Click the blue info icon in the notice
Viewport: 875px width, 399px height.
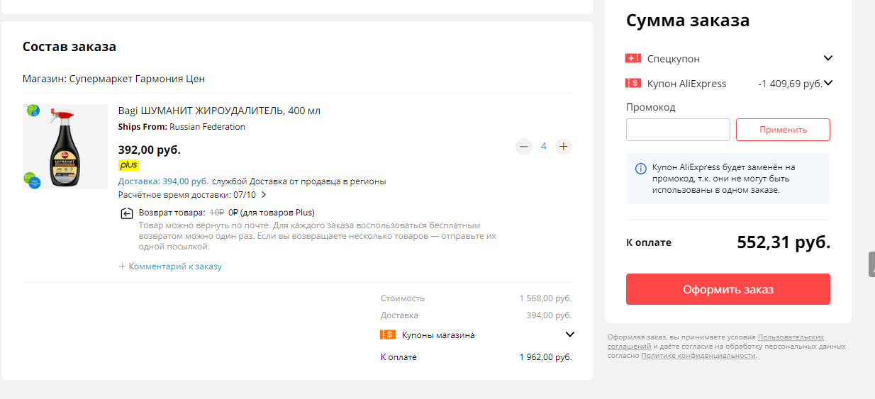point(640,168)
